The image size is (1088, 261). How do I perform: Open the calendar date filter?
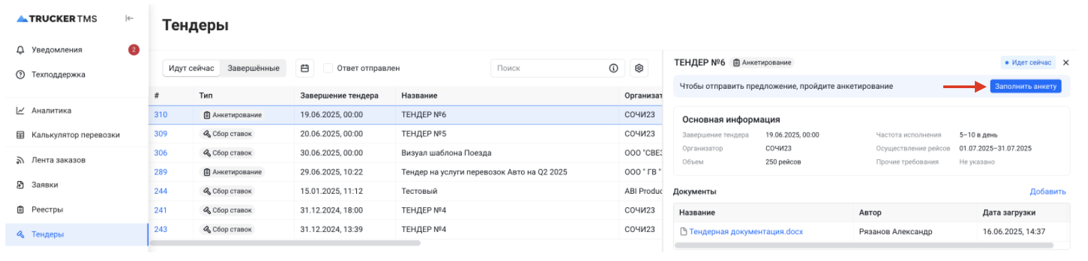coord(305,68)
